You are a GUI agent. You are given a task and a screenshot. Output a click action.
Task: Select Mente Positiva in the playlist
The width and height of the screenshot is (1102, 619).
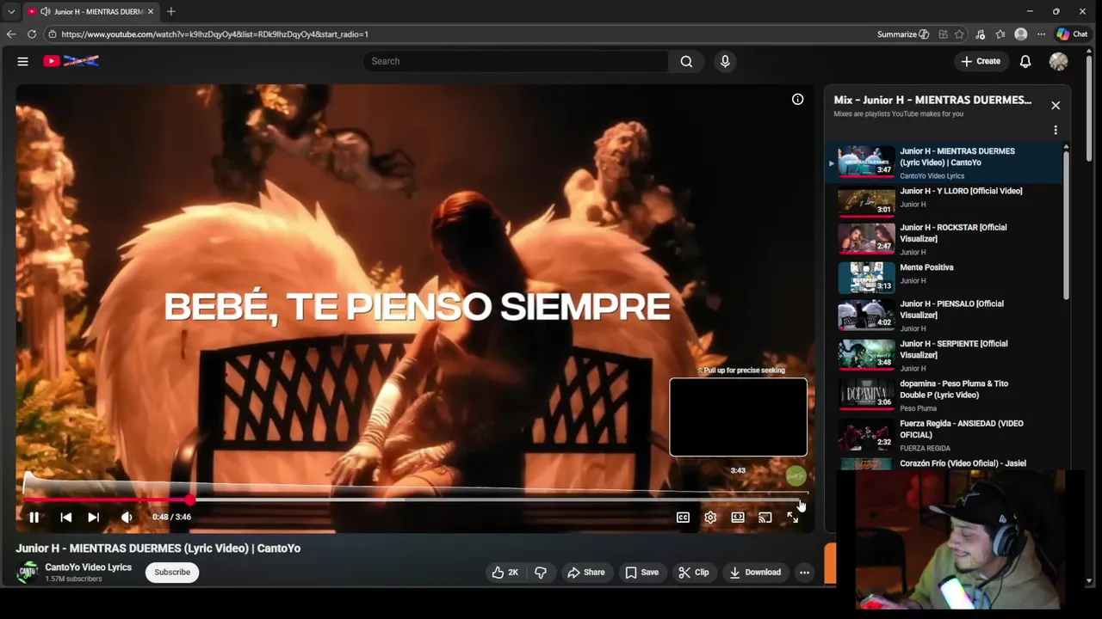click(x=945, y=278)
